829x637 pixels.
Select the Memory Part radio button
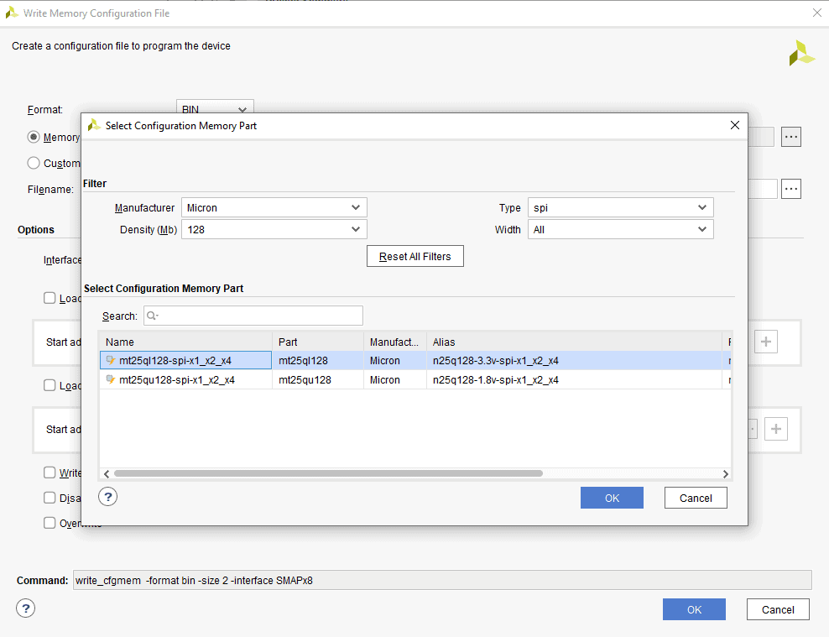coord(34,137)
